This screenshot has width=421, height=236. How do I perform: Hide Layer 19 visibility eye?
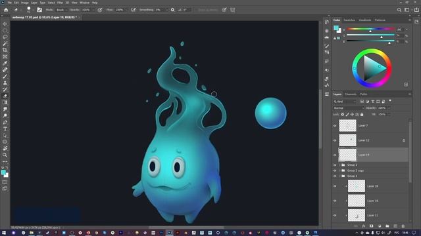(335, 155)
